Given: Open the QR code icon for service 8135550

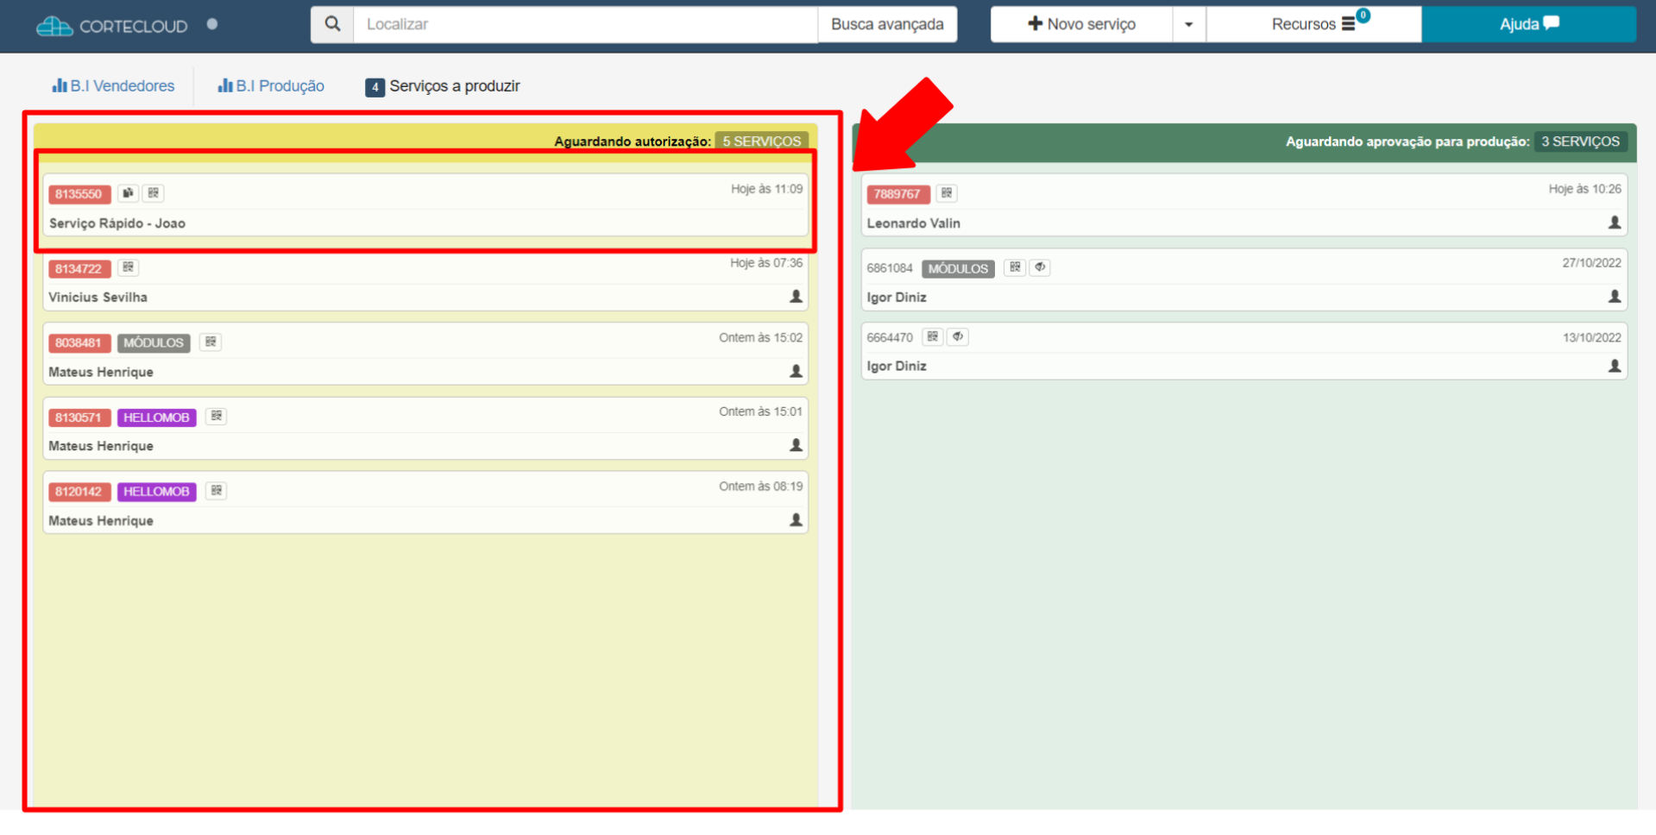Looking at the screenshot, I should [154, 193].
